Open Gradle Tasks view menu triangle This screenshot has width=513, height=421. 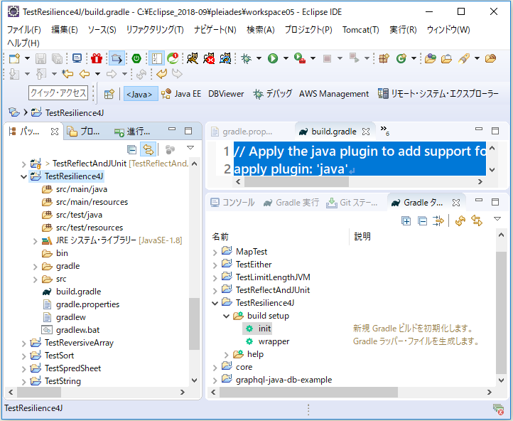(497, 219)
